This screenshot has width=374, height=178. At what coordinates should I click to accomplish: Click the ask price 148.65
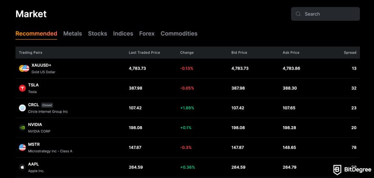289,147
